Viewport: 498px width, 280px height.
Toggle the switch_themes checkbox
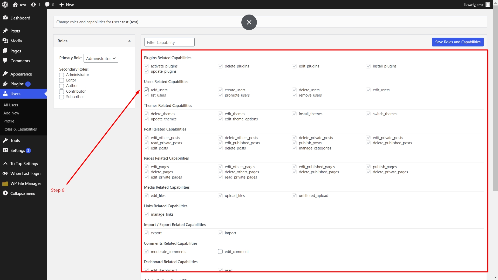[368, 114]
